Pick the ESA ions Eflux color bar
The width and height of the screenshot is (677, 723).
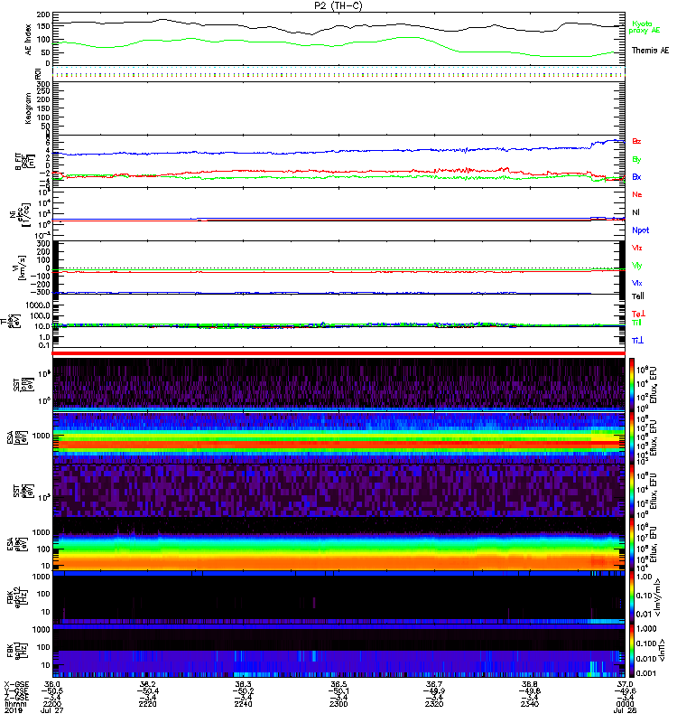coord(632,438)
